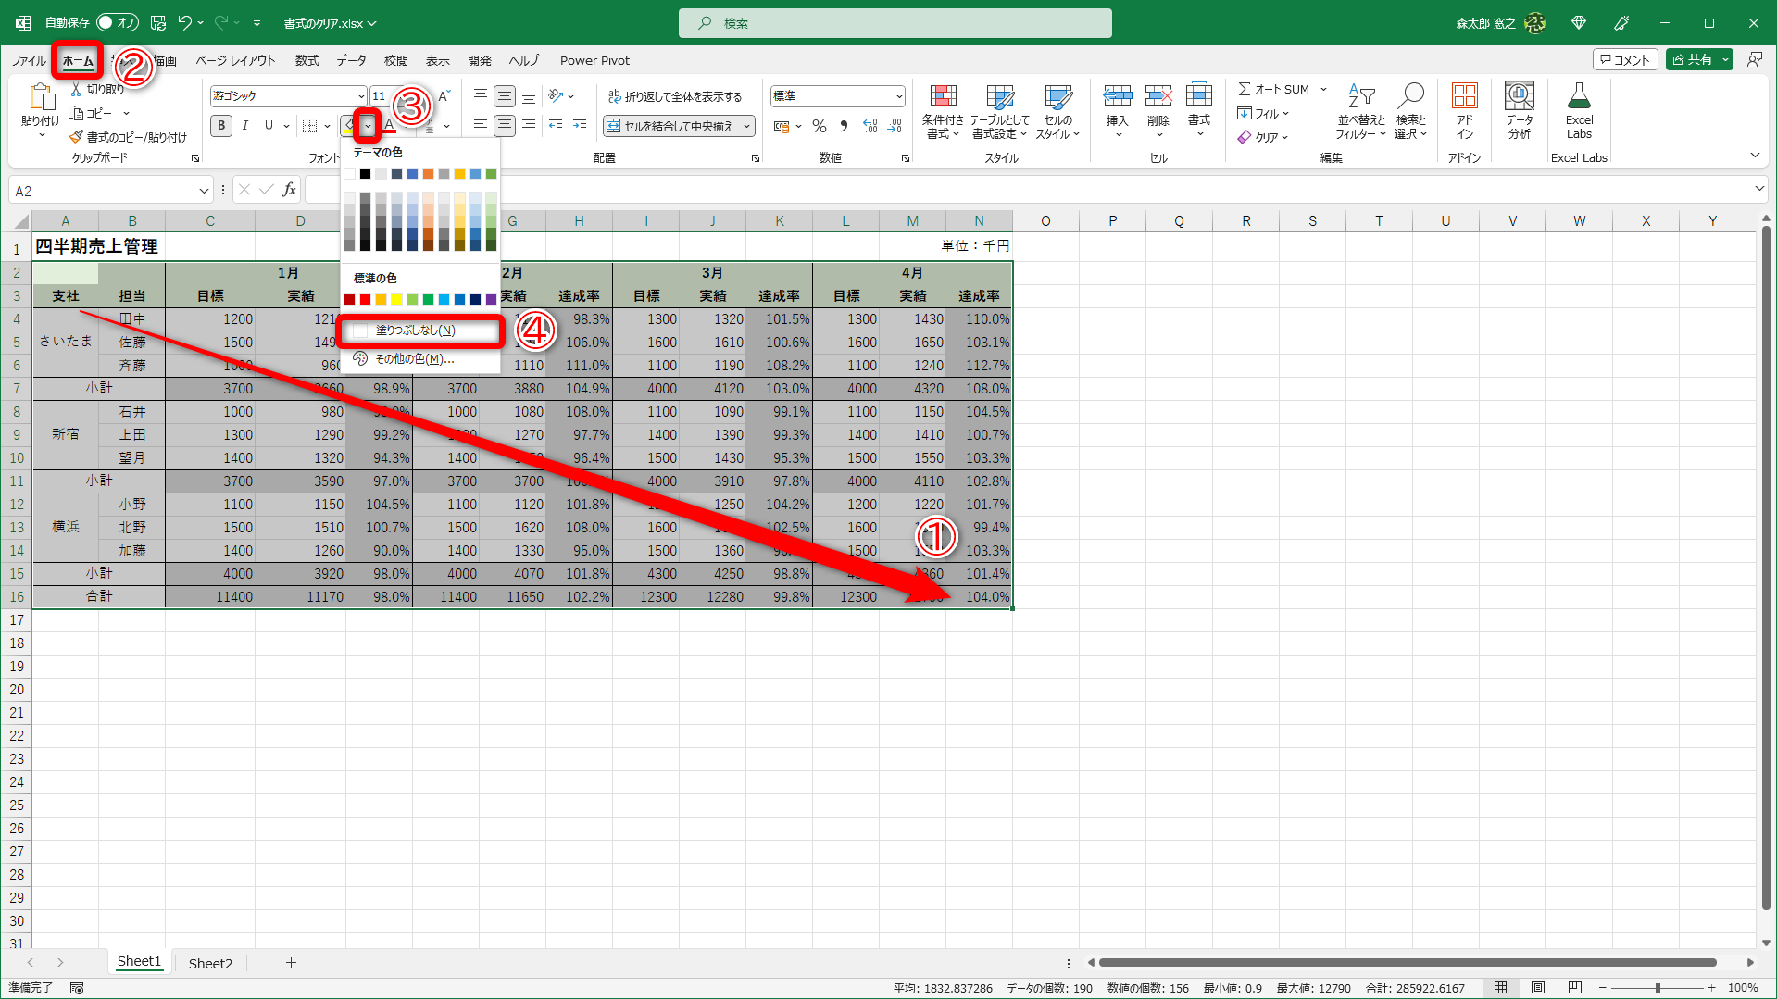The image size is (1777, 999).
Task: Open the number format (標準) dropdown
Action: pos(898,96)
